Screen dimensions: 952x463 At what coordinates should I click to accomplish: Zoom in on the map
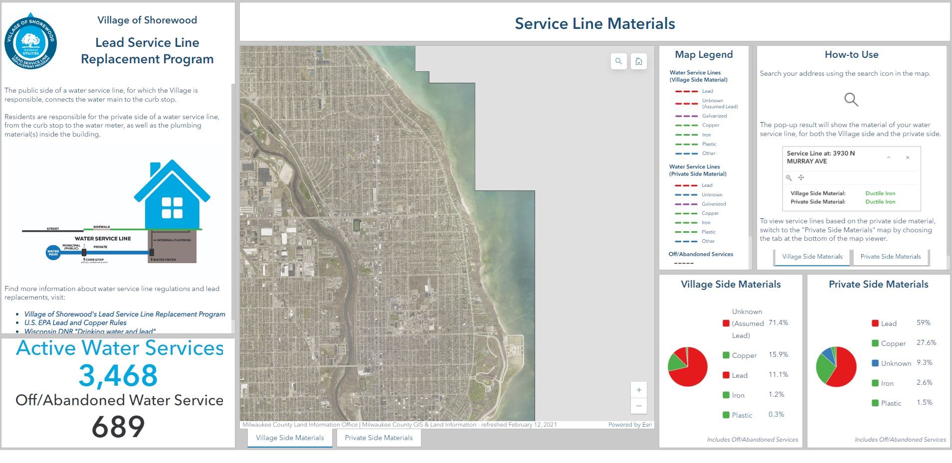point(639,390)
